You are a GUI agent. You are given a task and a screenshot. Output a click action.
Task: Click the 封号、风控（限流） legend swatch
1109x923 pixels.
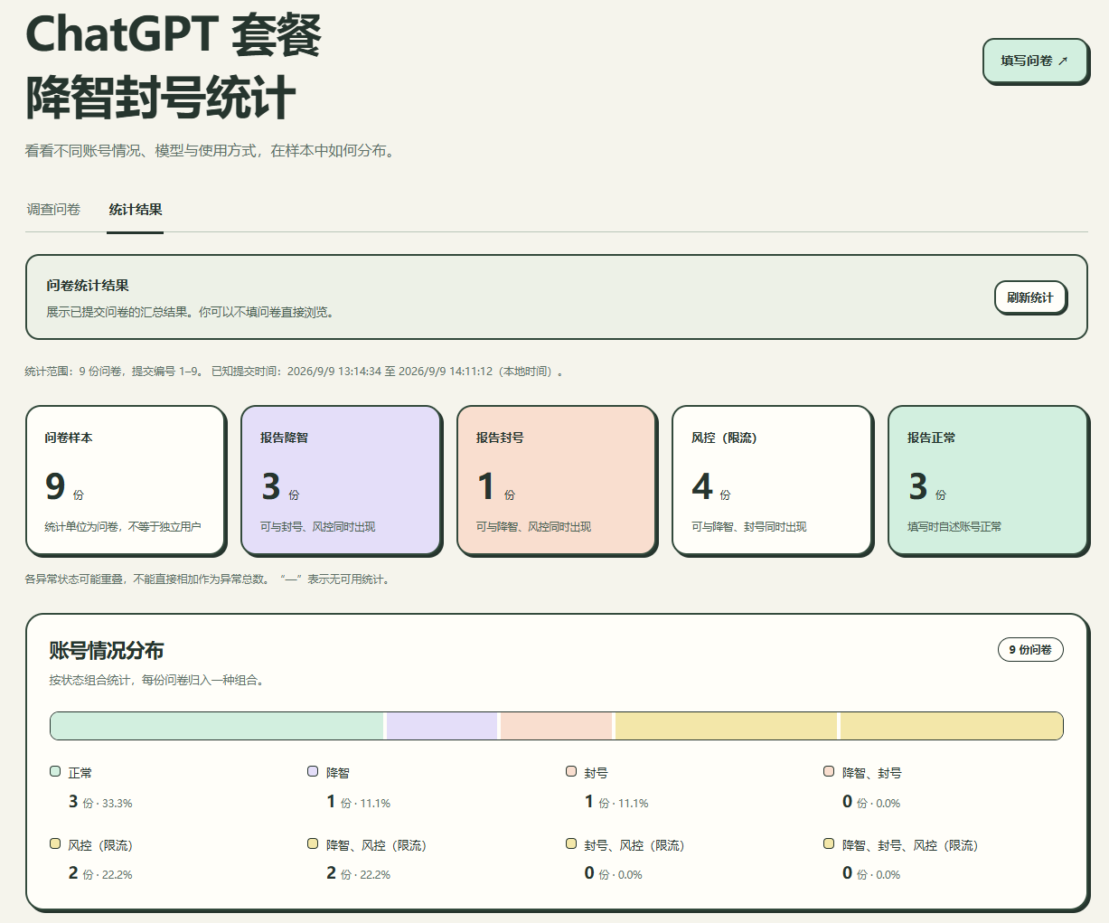[x=571, y=844]
